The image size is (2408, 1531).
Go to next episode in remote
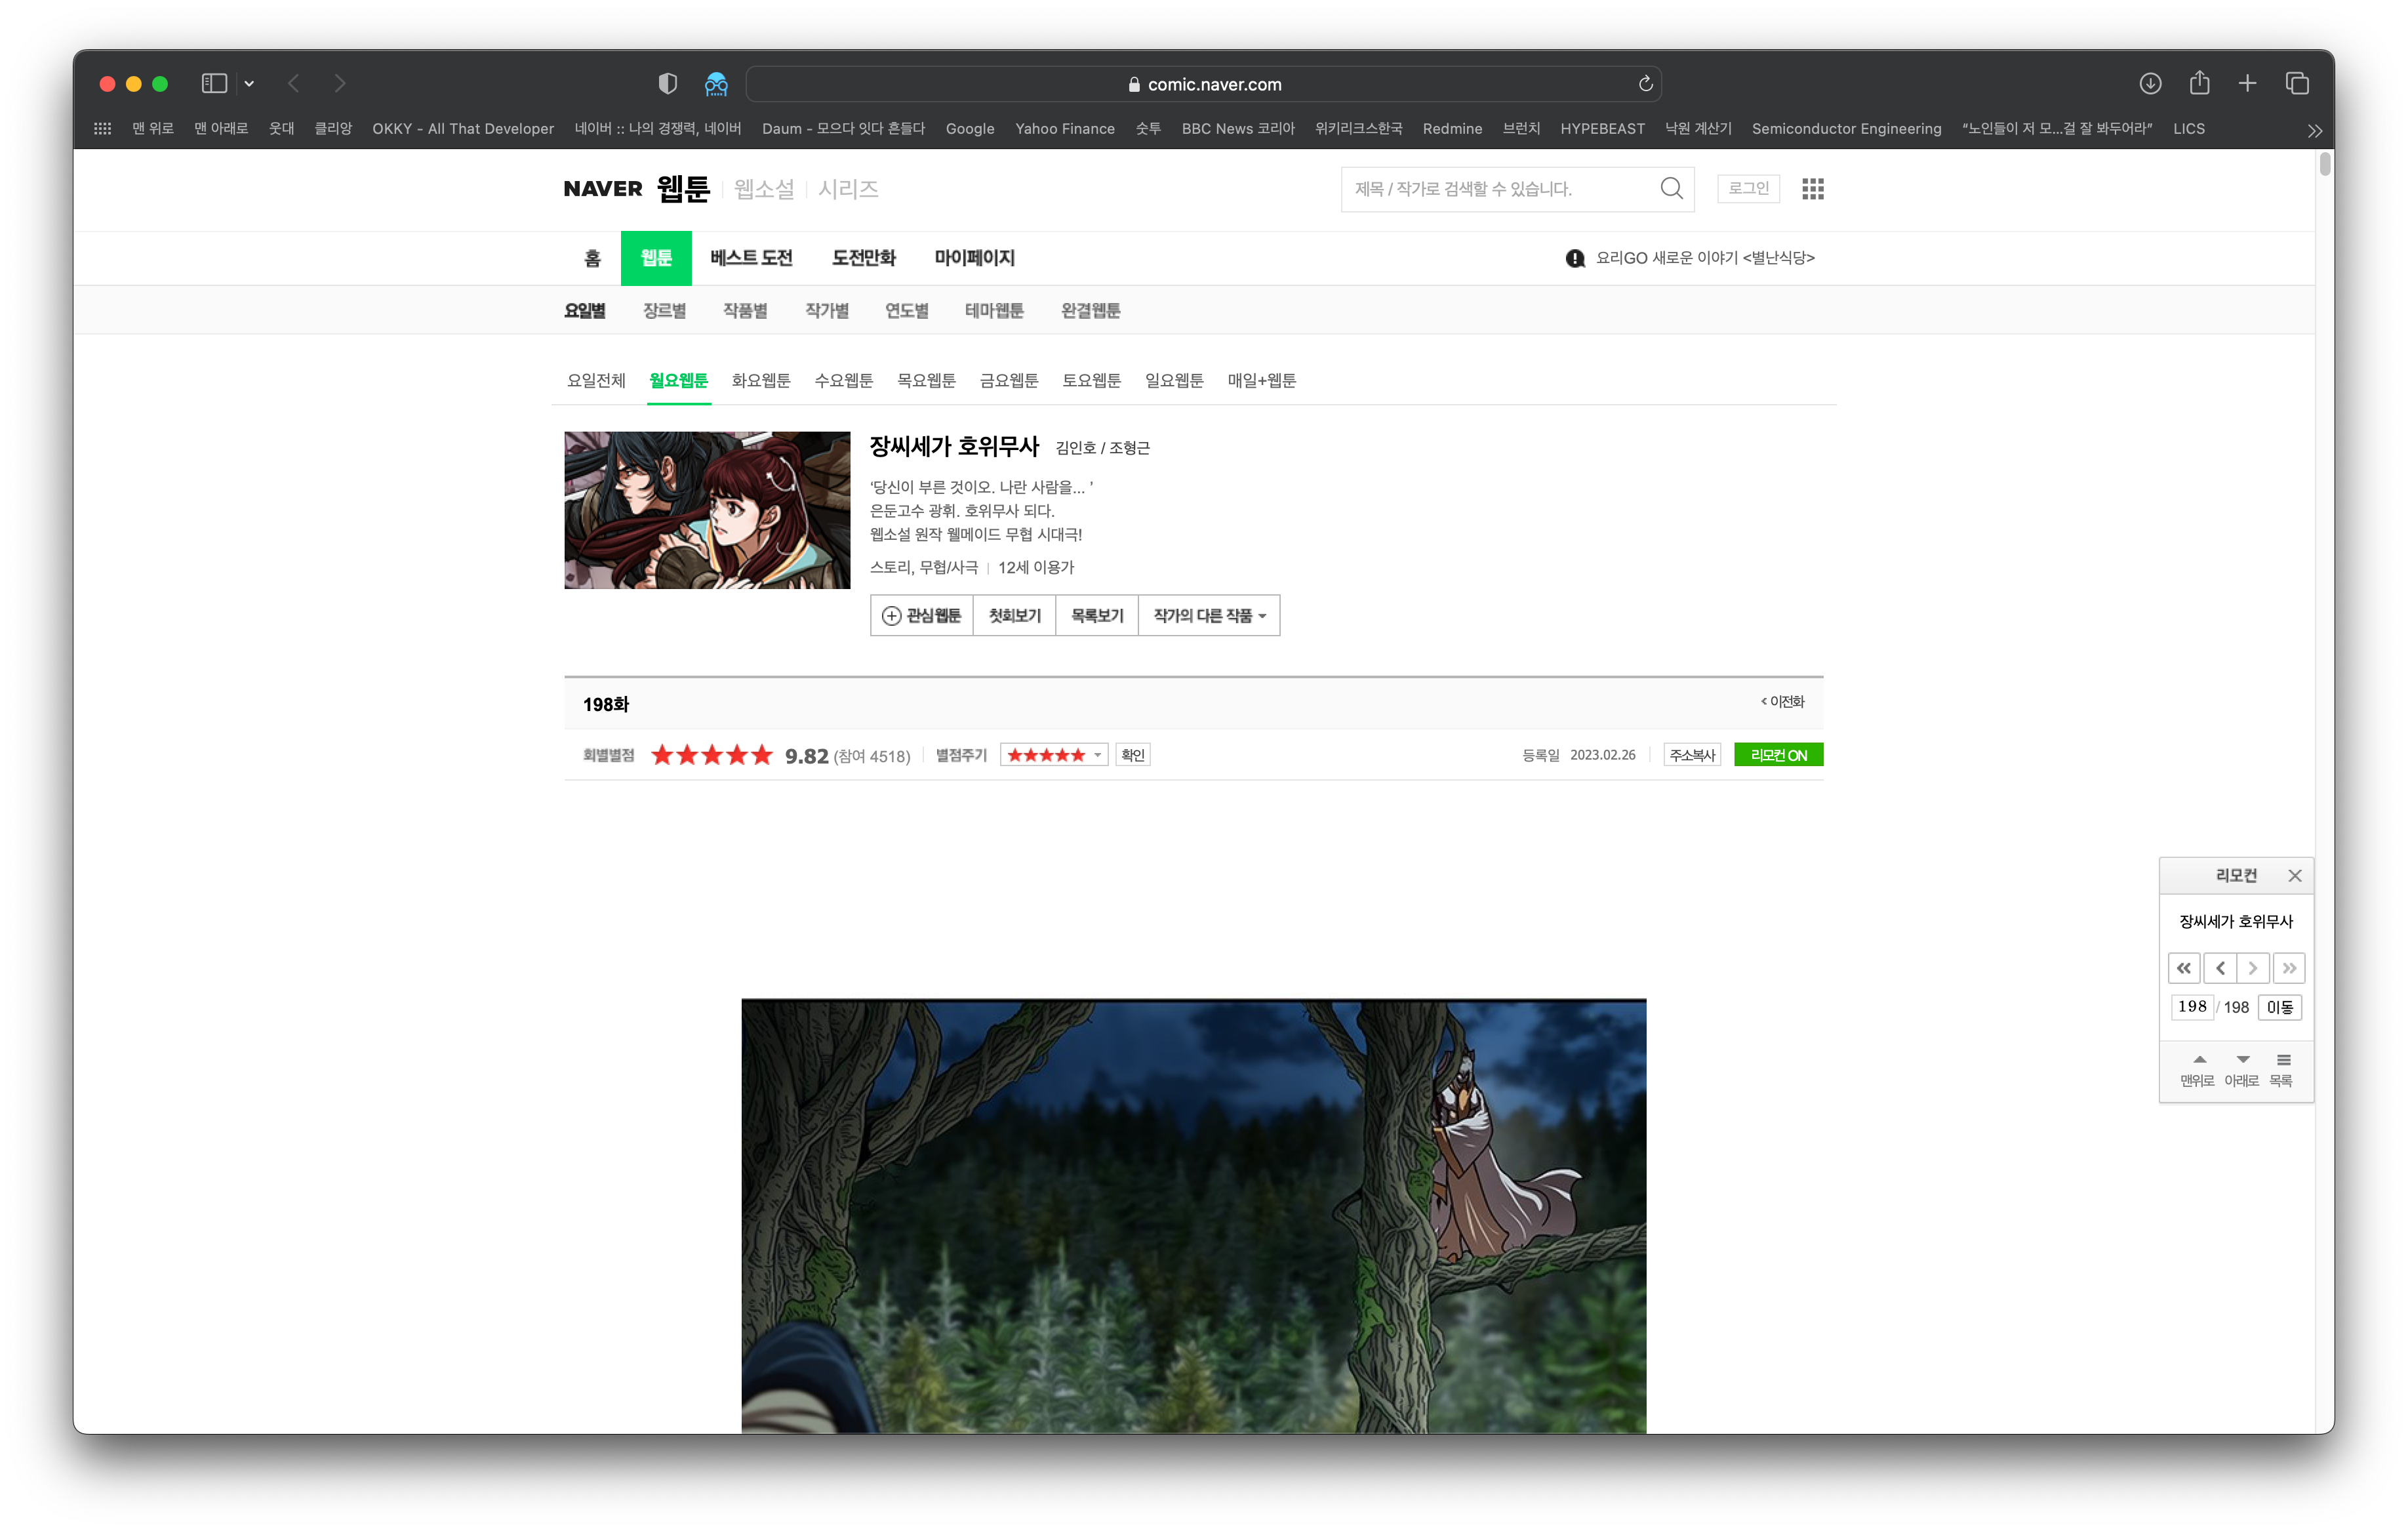pyautogui.click(x=2253, y=968)
